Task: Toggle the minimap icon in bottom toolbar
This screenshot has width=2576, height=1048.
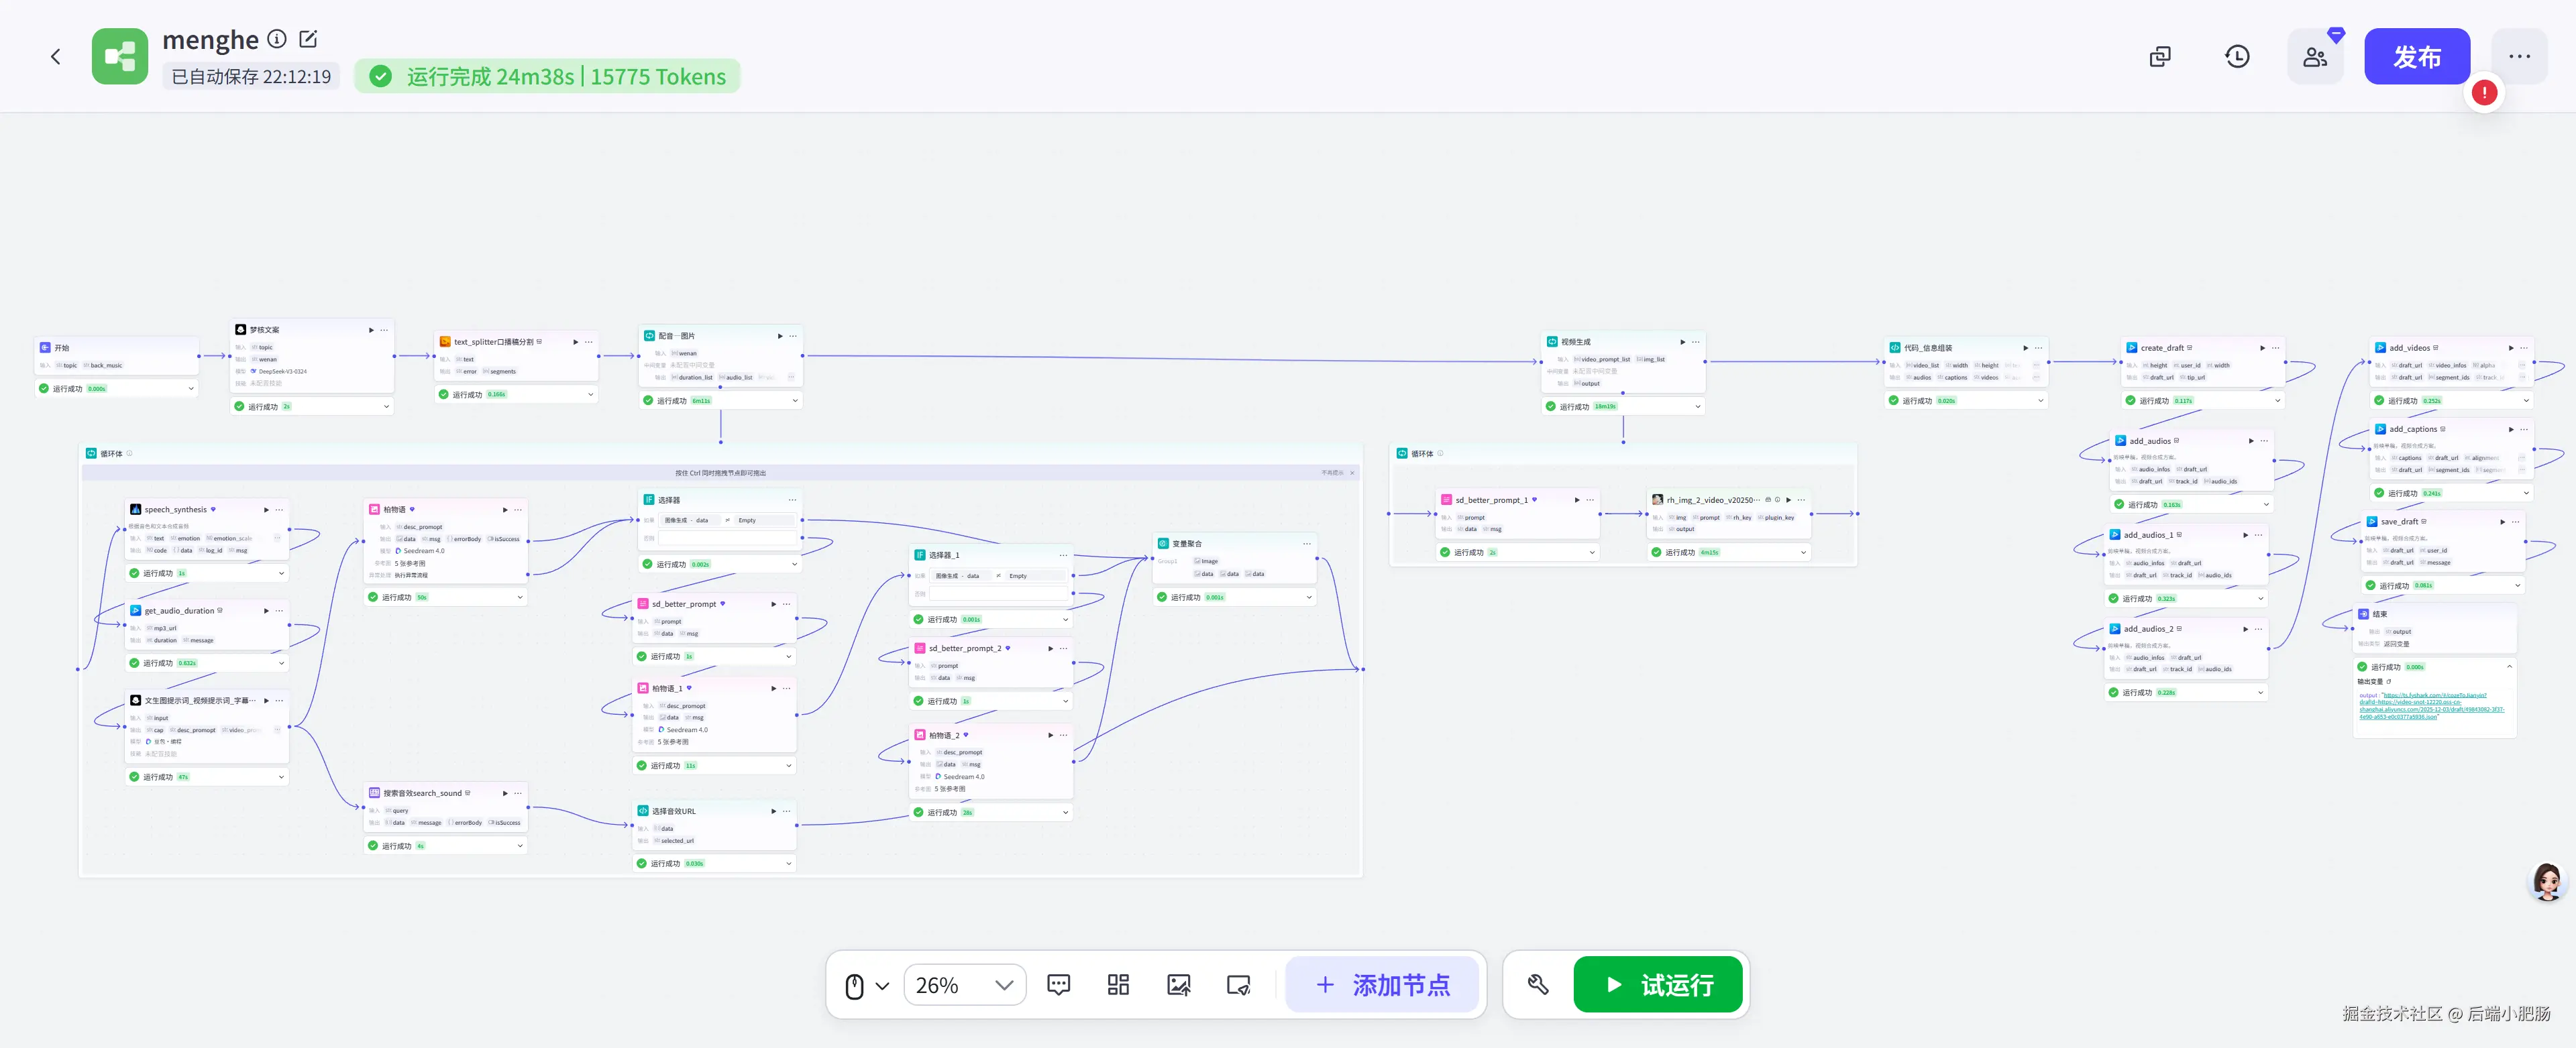Action: coord(1238,985)
